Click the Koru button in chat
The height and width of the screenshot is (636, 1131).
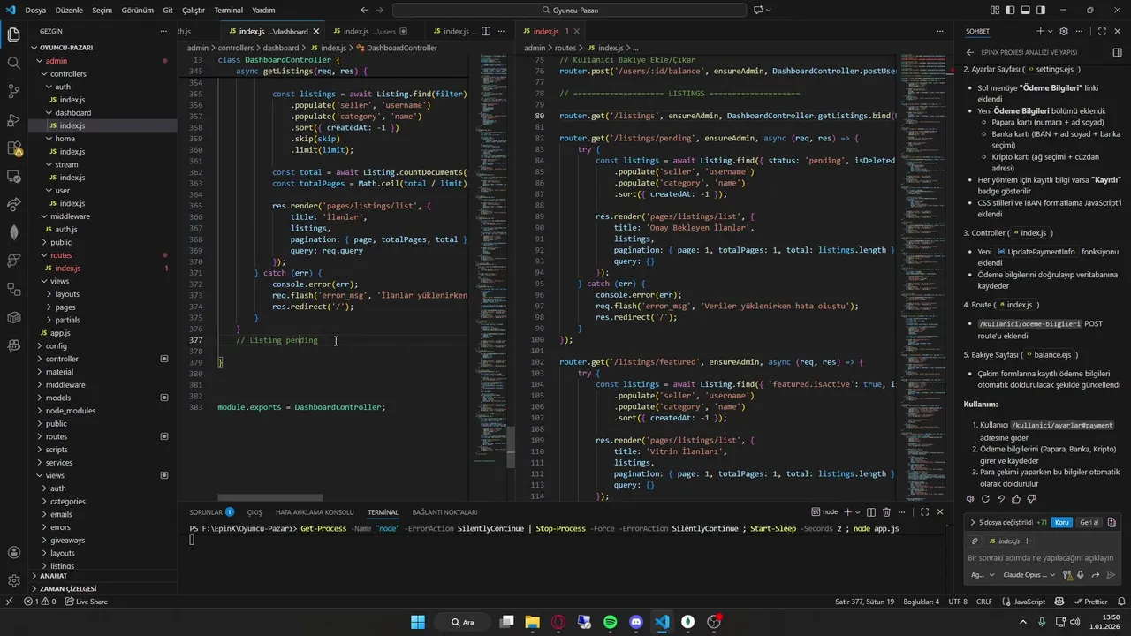[x=1062, y=522]
